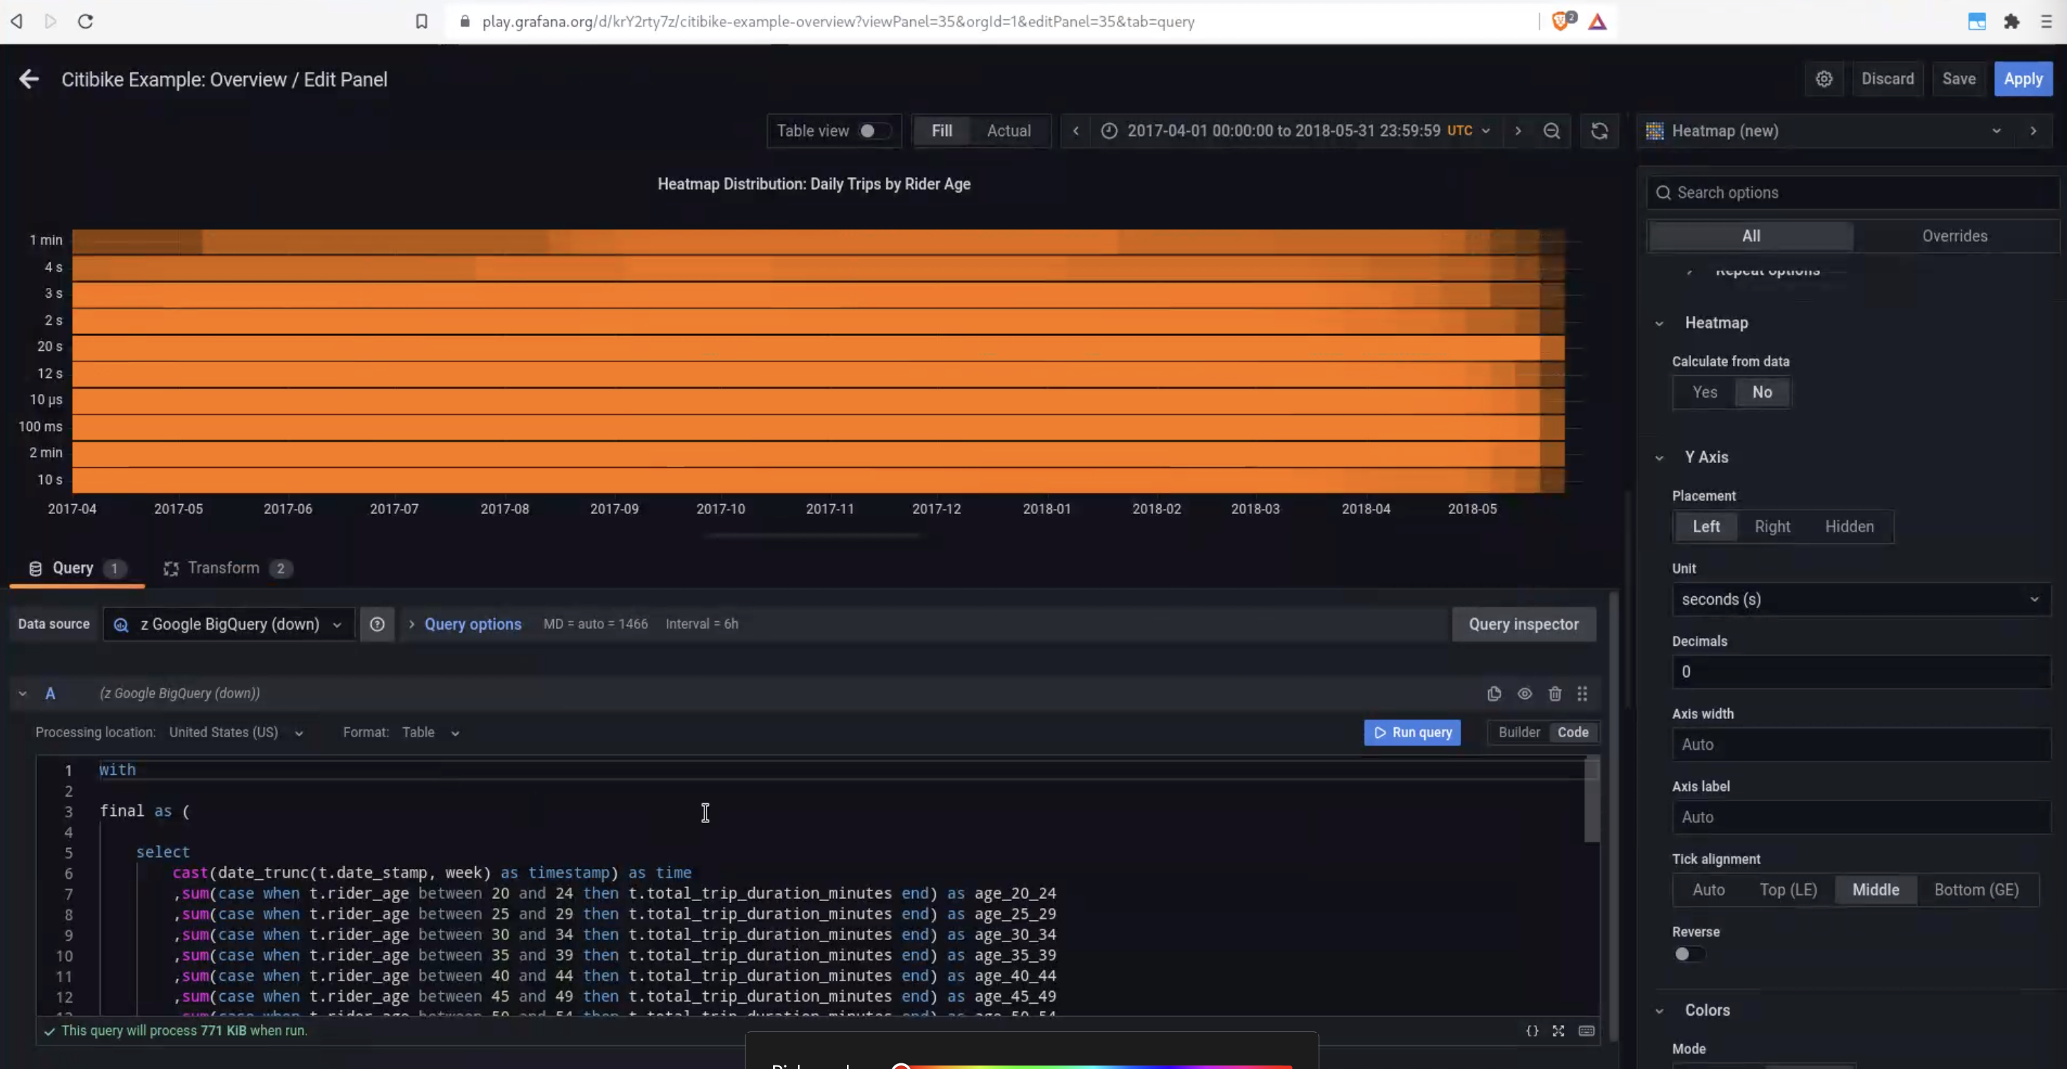
Task: Open the panel settings gear
Action: click(1824, 79)
